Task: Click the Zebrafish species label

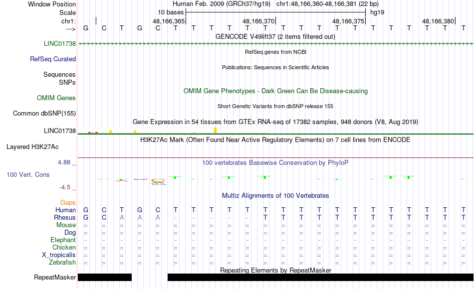Action: point(62,262)
